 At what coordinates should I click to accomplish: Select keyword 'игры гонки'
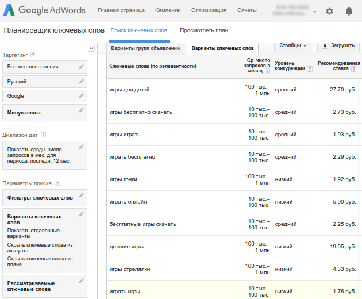(x=124, y=179)
